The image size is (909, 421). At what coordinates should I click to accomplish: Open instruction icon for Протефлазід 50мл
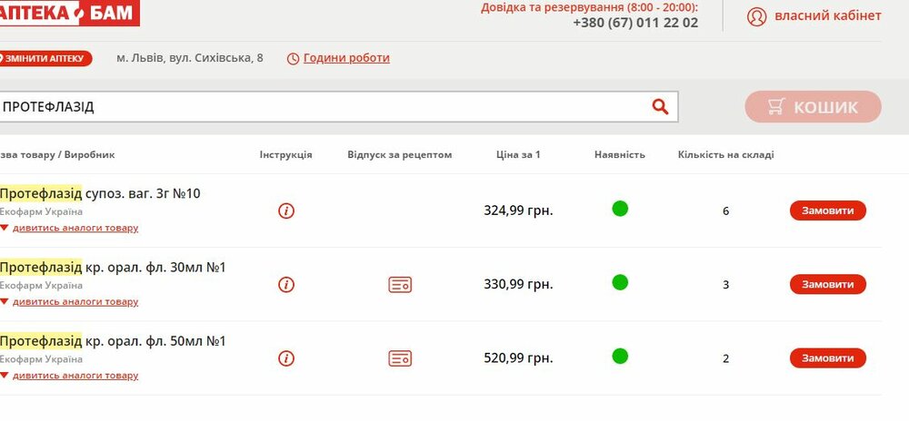(x=285, y=358)
